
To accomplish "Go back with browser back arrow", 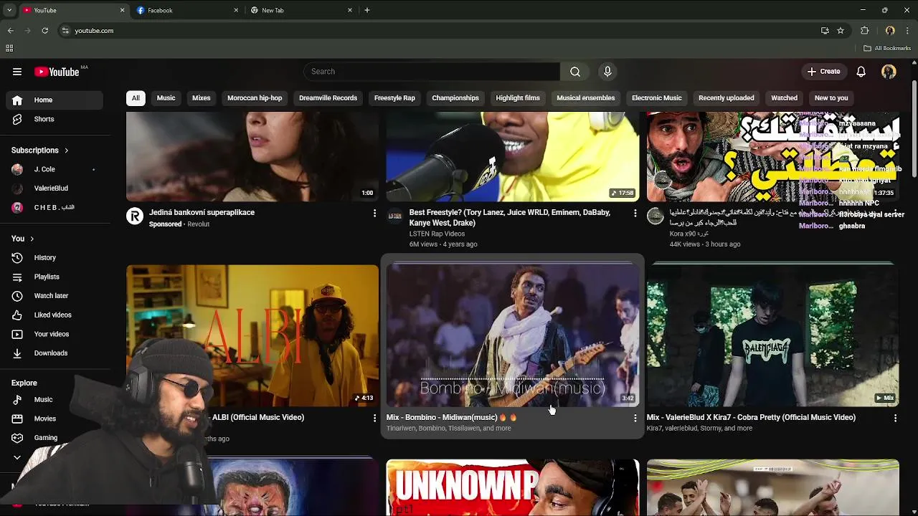I will 10,31.
